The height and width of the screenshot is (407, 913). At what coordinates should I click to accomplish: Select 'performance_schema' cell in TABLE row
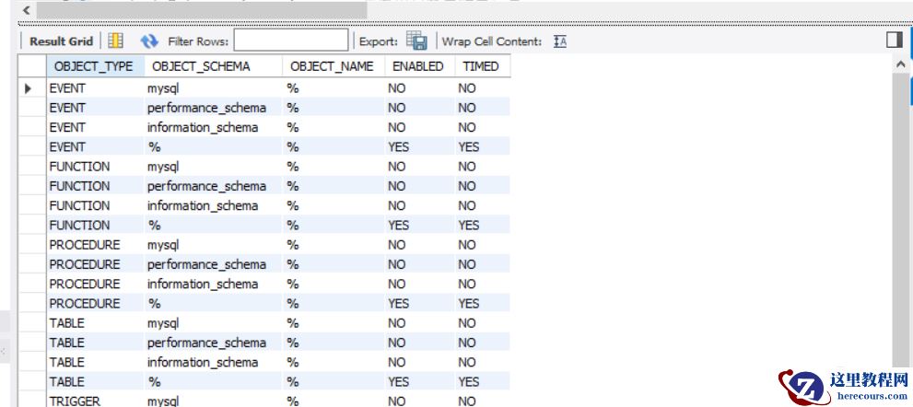[213, 343]
